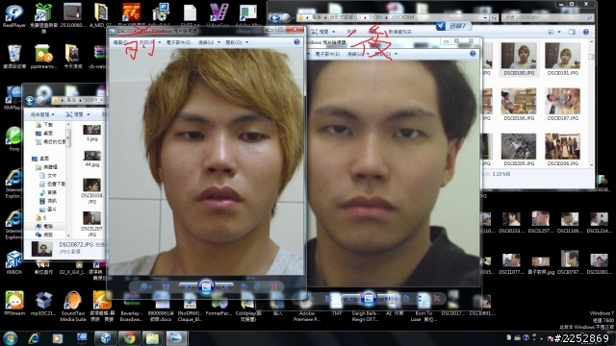
Task: Open zoom control in the right (black hair) photo viewer
Action: click(x=308, y=299)
